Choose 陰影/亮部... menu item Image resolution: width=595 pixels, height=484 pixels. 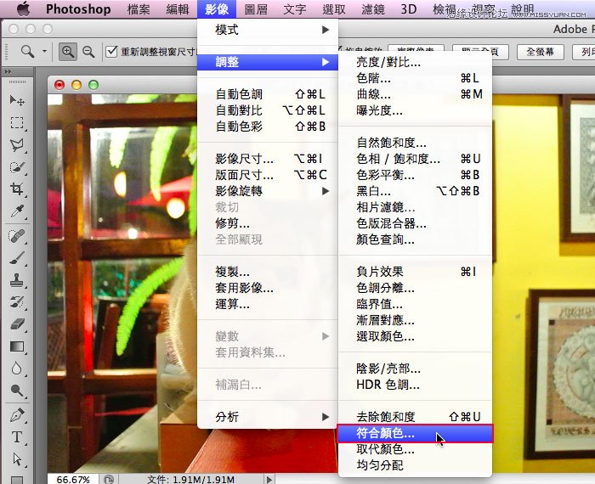tap(415, 369)
